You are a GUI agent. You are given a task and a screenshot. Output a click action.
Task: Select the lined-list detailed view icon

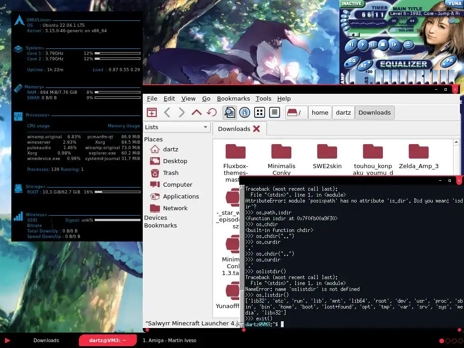click(274, 112)
